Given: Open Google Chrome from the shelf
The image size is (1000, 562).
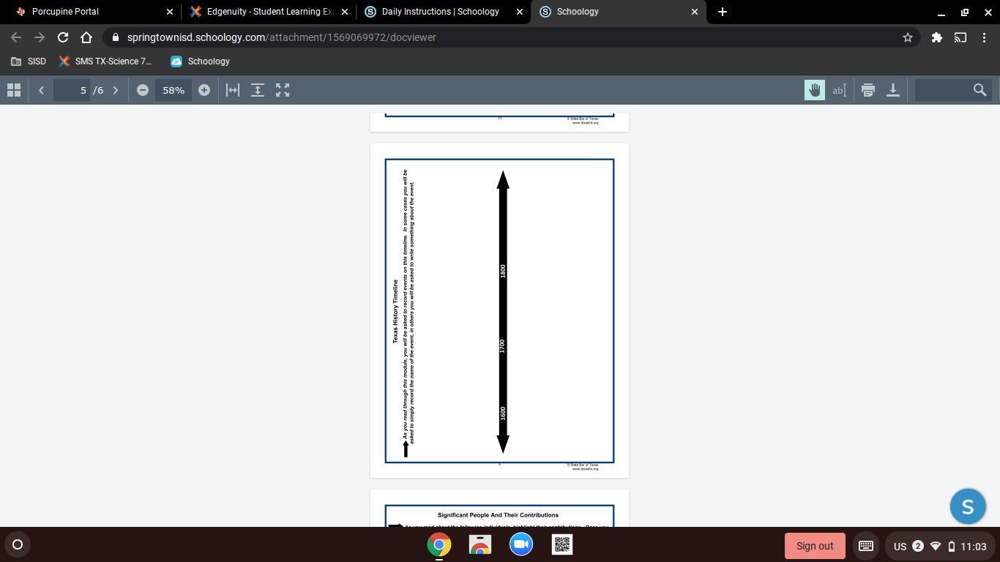Looking at the screenshot, I should coord(439,544).
